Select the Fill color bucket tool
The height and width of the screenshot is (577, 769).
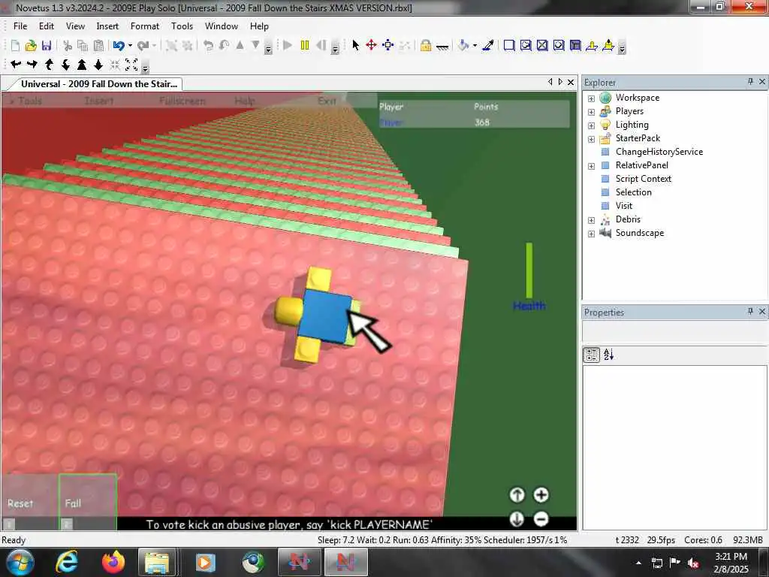coord(463,46)
